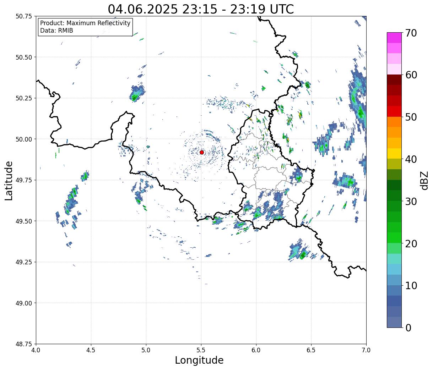
Task: Select latitude tick label 49.00
Action: point(24,303)
